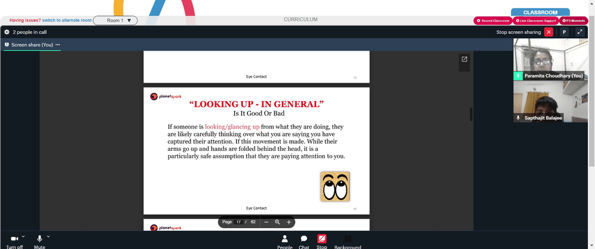Click Paramita Choudhary video thumbnail

(550, 59)
